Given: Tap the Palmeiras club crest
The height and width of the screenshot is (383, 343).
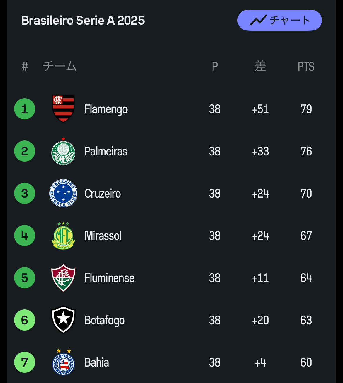Looking at the screenshot, I should [63, 152].
